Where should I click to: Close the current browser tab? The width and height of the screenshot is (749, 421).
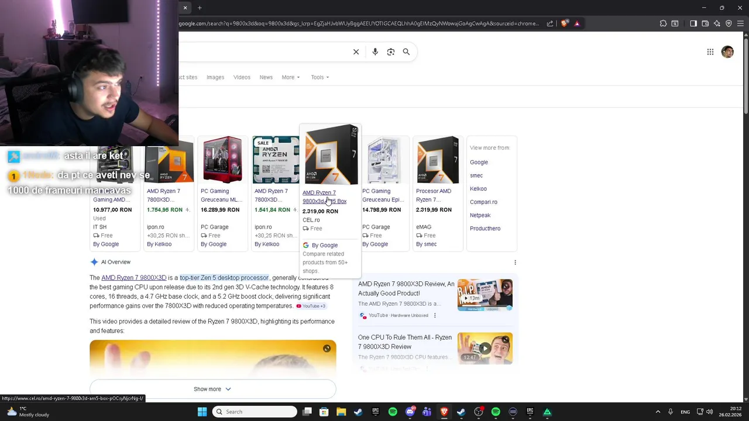tap(185, 8)
